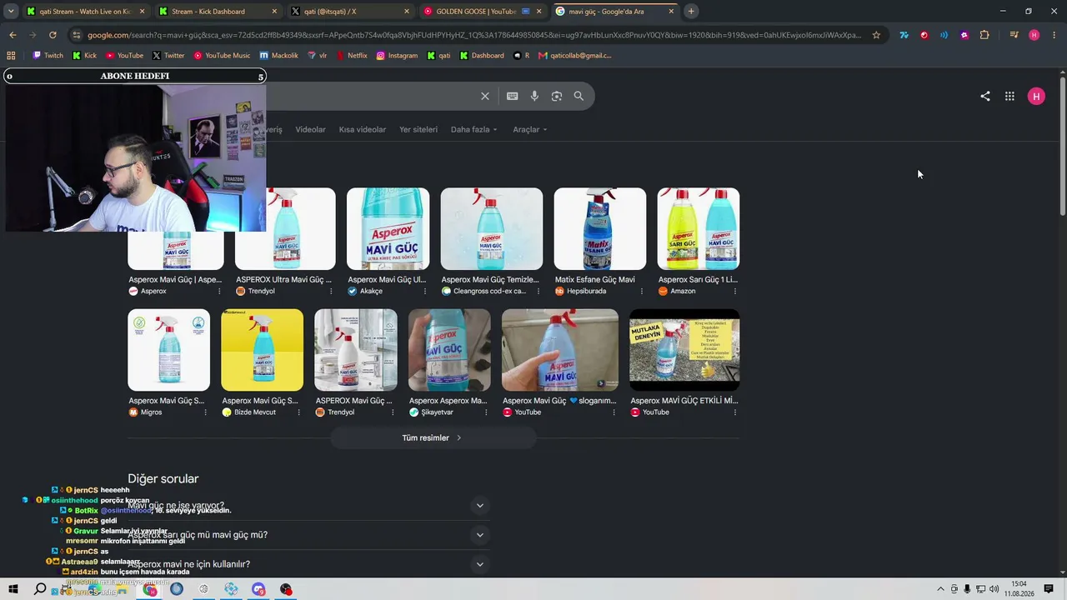The image size is (1067, 600).
Task: Expand the 'Araçlar' dropdown
Action: point(529,129)
